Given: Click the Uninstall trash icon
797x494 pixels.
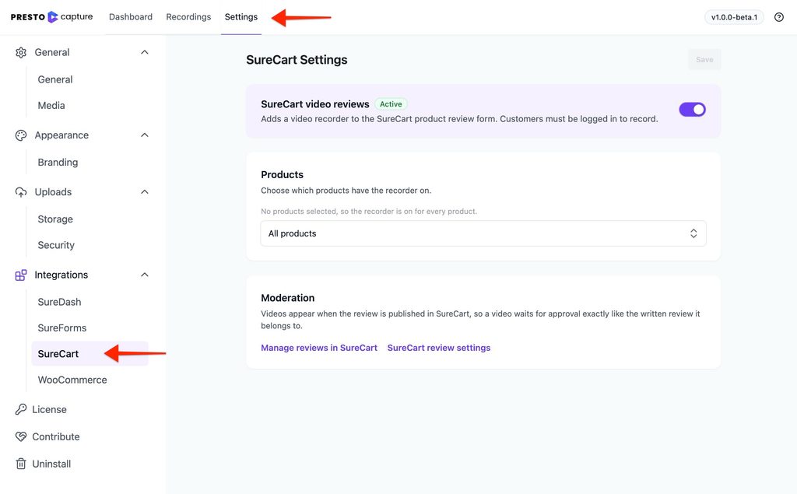Looking at the screenshot, I should click(21, 464).
